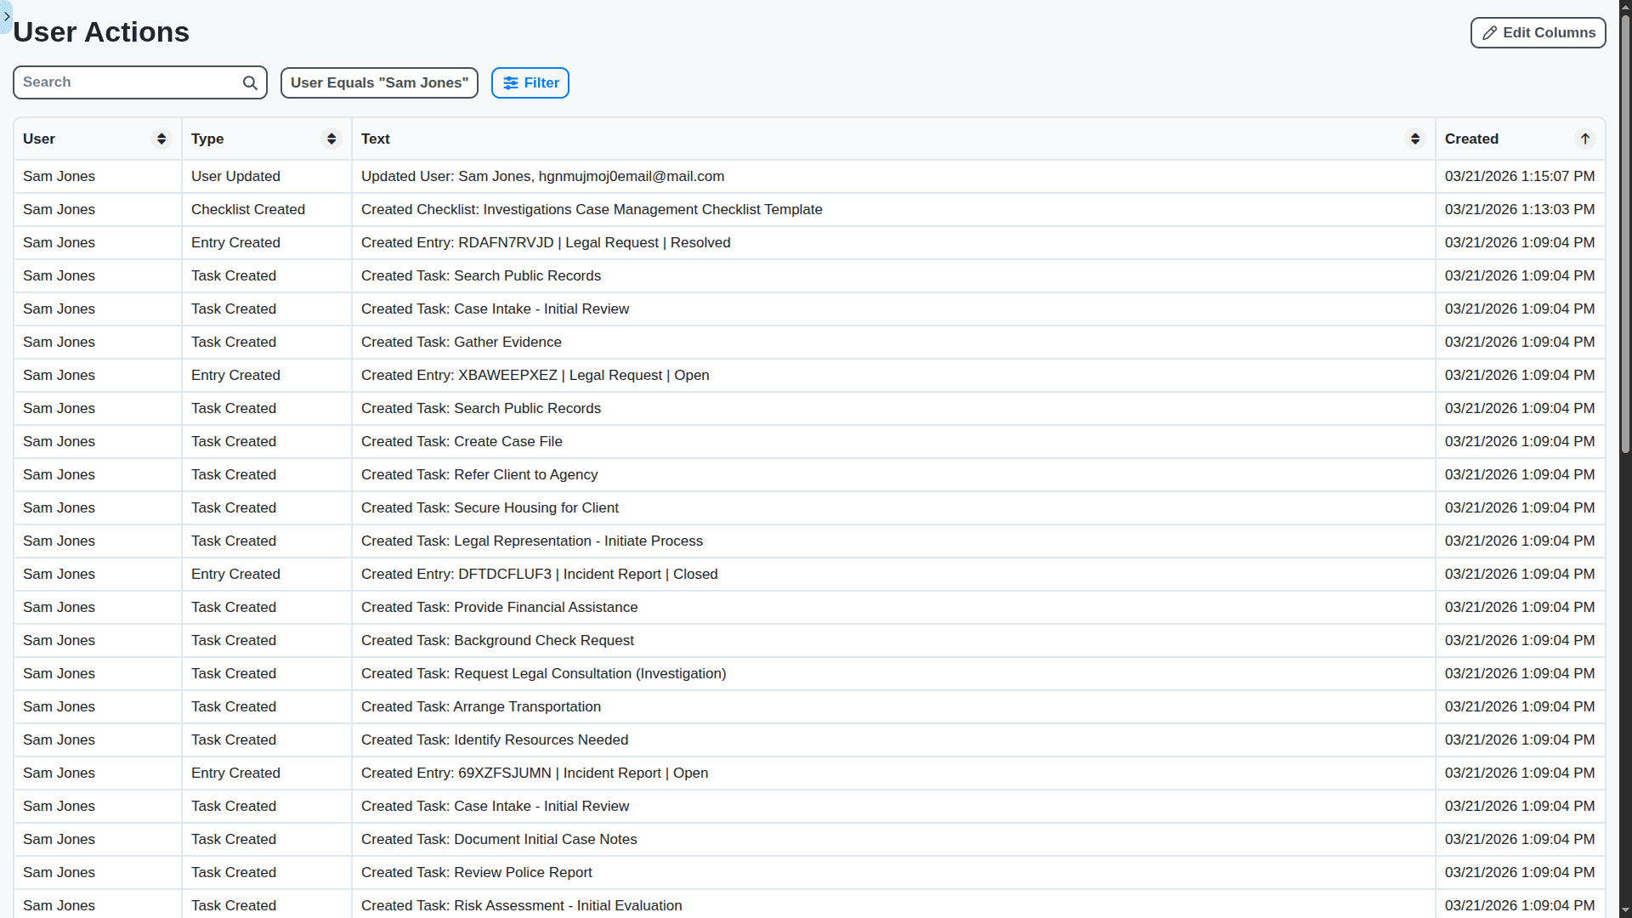This screenshot has width=1632, height=918.
Task: Click the Filter button
Action: coord(530,82)
